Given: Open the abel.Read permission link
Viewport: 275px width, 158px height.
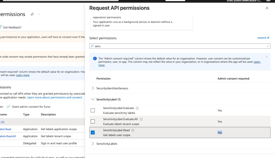Looking at the screenshot, I should [x=5, y=129].
